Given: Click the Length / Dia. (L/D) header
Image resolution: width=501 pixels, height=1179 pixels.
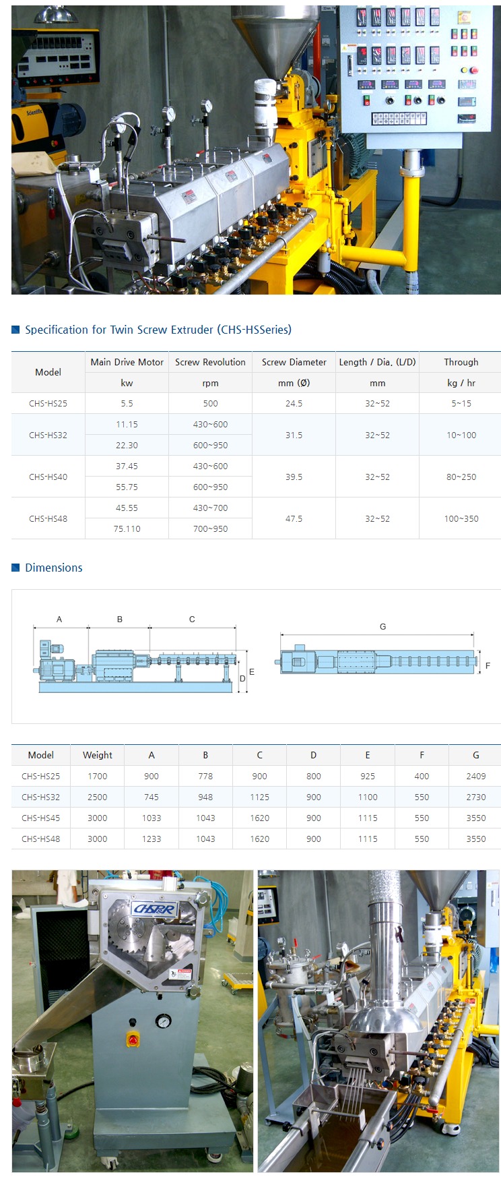Looking at the screenshot, I should 377,362.
